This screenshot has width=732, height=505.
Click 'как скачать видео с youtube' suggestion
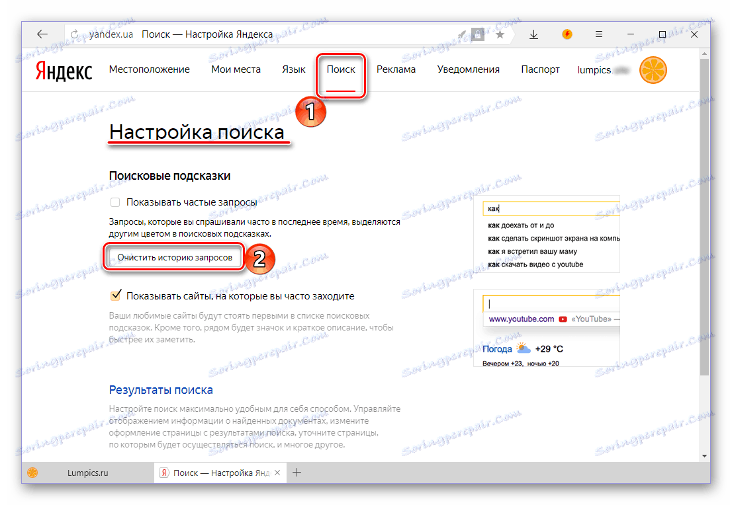pos(535,264)
